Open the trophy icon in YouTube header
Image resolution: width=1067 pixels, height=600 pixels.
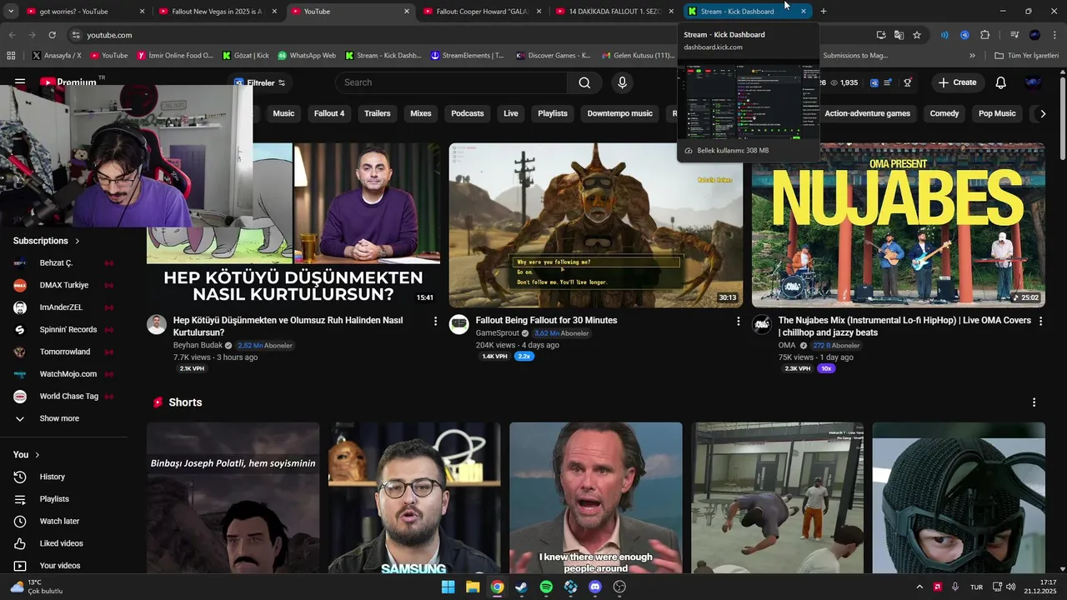pos(908,82)
